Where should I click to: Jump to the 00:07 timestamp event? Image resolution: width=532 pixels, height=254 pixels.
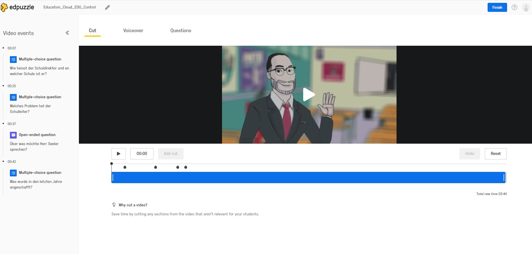coord(12,48)
